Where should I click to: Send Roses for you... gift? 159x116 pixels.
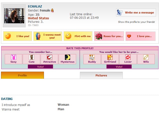coord(109,36)
